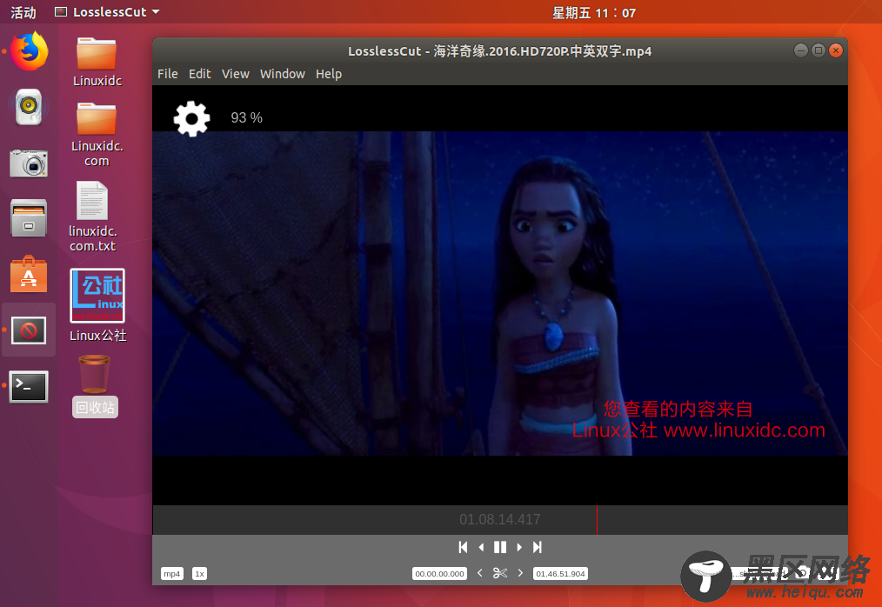Set cut start with left angle bracket
882x607 pixels.
pyautogui.click(x=480, y=573)
